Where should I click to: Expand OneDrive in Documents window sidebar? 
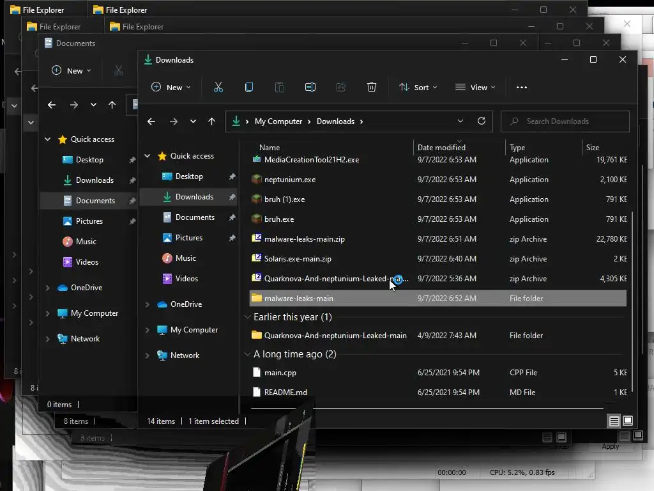[47, 288]
